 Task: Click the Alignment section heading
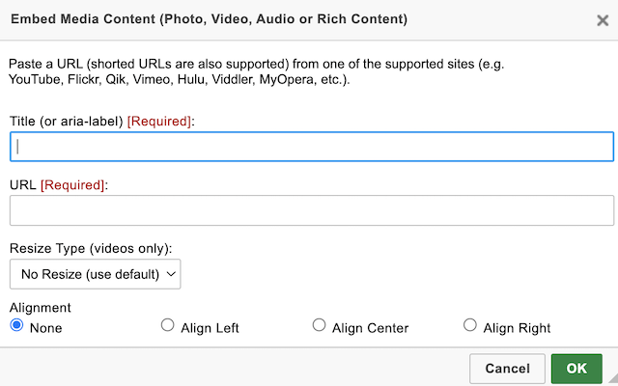tap(40, 308)
